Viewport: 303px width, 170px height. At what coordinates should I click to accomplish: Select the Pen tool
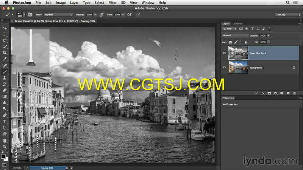click(x=5, y=116)
